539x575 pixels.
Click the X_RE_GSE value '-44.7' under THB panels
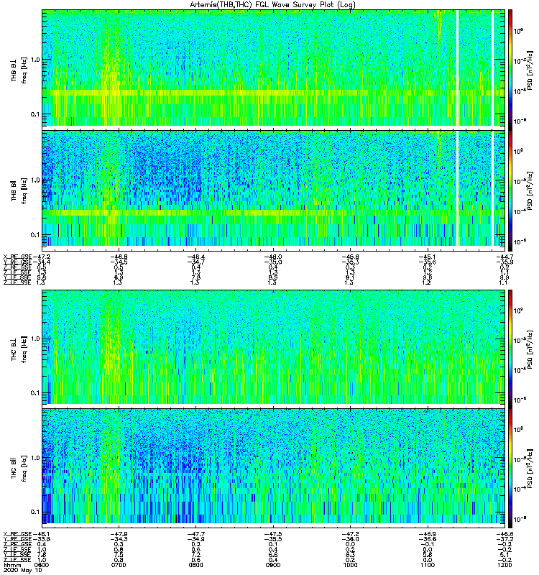505,257
